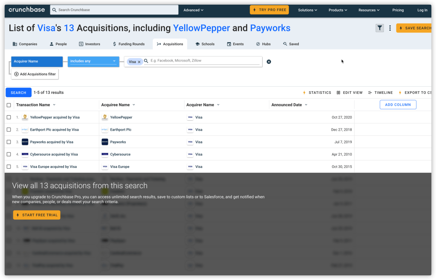436x280 pixels.
Task: Expand the 'includes any' operator dropdown
Action: point(93,61)
